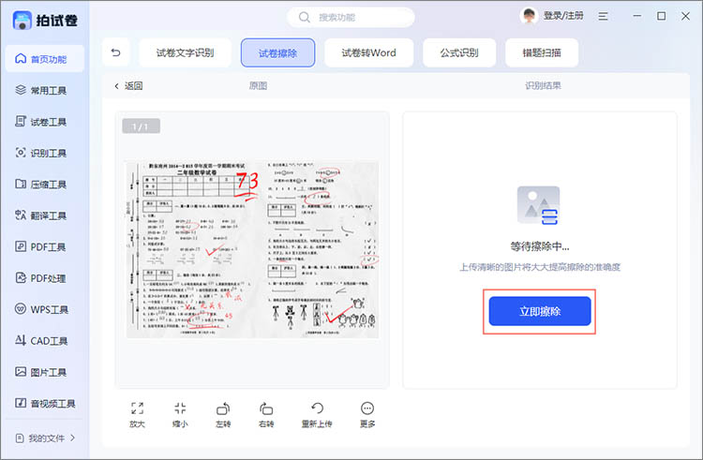Switch to the 试卷转Word tab

tap(368, 52)
